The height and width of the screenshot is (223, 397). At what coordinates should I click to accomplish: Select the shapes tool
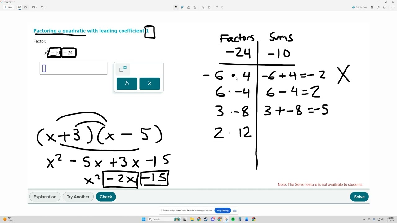click(194, 7)
